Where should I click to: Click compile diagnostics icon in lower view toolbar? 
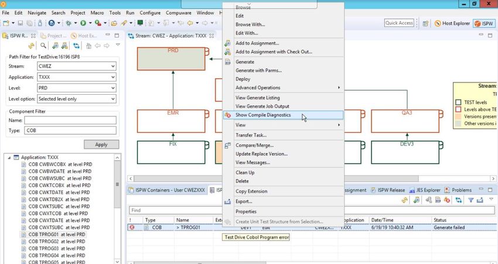pos(447,200)
